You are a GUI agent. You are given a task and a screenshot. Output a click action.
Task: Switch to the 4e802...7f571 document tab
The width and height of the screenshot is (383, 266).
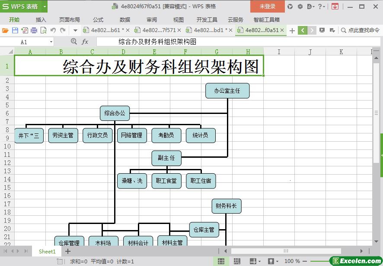click(x=156, y=30)
